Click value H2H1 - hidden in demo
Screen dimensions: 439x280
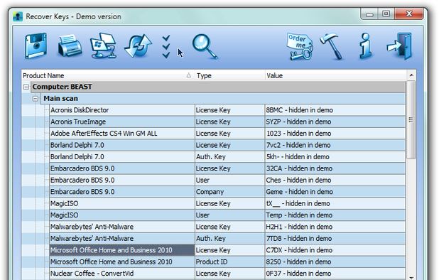[299, 227]
